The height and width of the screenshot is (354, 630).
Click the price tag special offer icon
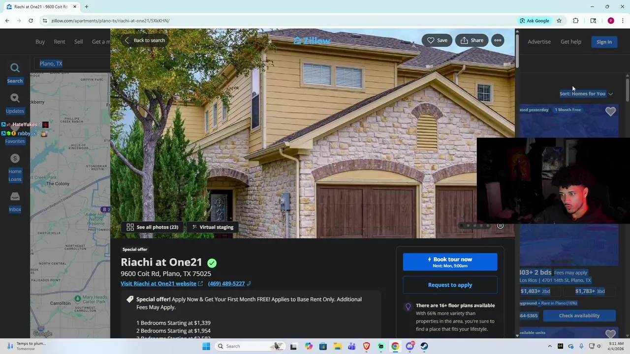click(x=130, y=299)
